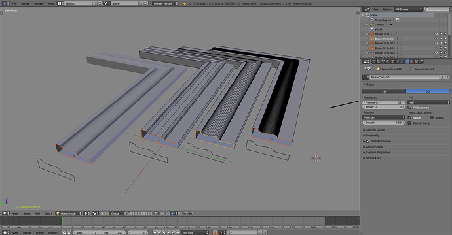Expand the Shape Keys panel
This screenshot has width=452, height=235.
372,158
